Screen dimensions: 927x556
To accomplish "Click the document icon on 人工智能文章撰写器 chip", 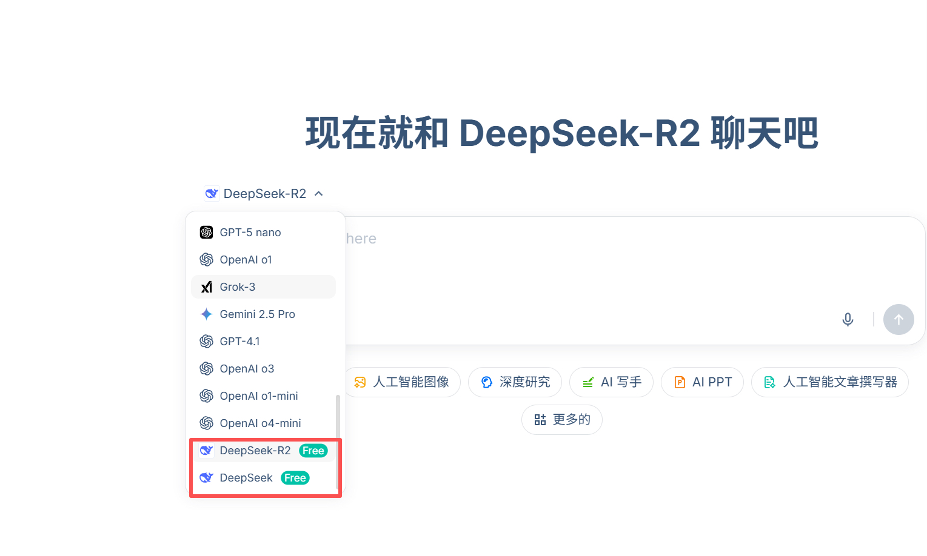I will (770, 382).
